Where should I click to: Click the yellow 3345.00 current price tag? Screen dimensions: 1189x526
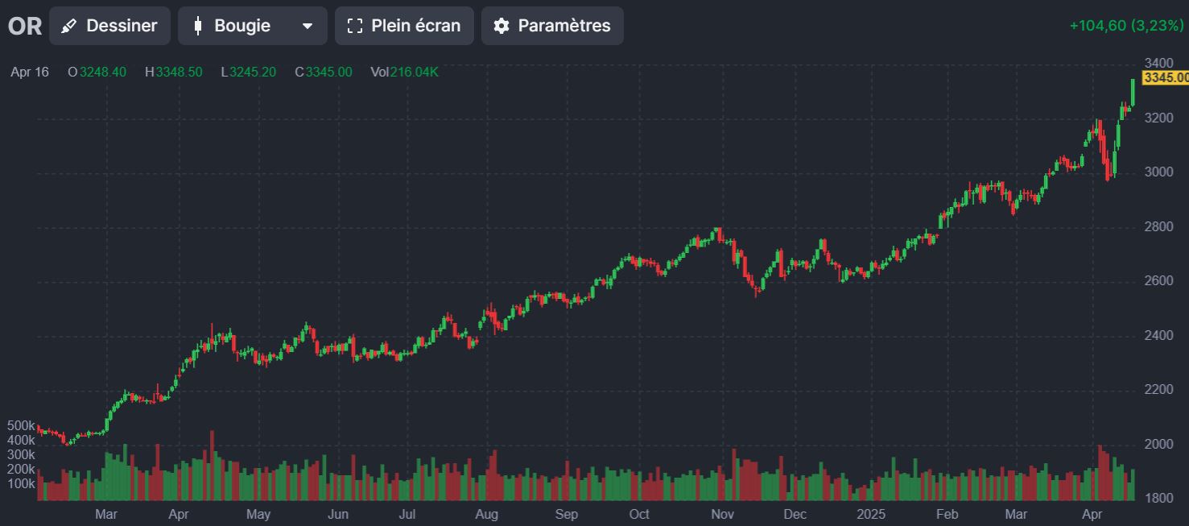click(x=1165, y=77)
